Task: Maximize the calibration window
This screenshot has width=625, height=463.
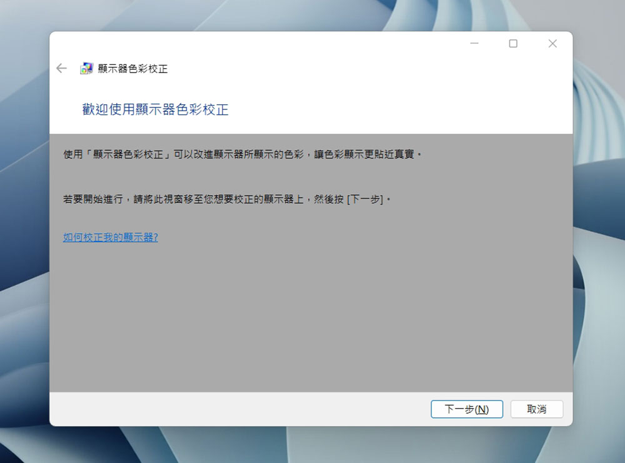Action: 513,44
